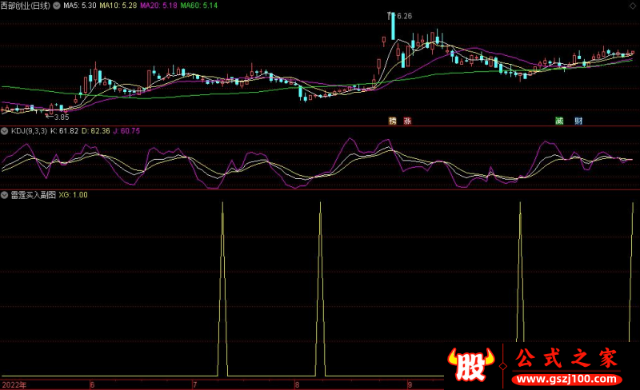The image size is (640, 390).
Task: Expand the 雷霆买入副图 indicator arrow
Action: pyautogui.click(x=5, y=194)
